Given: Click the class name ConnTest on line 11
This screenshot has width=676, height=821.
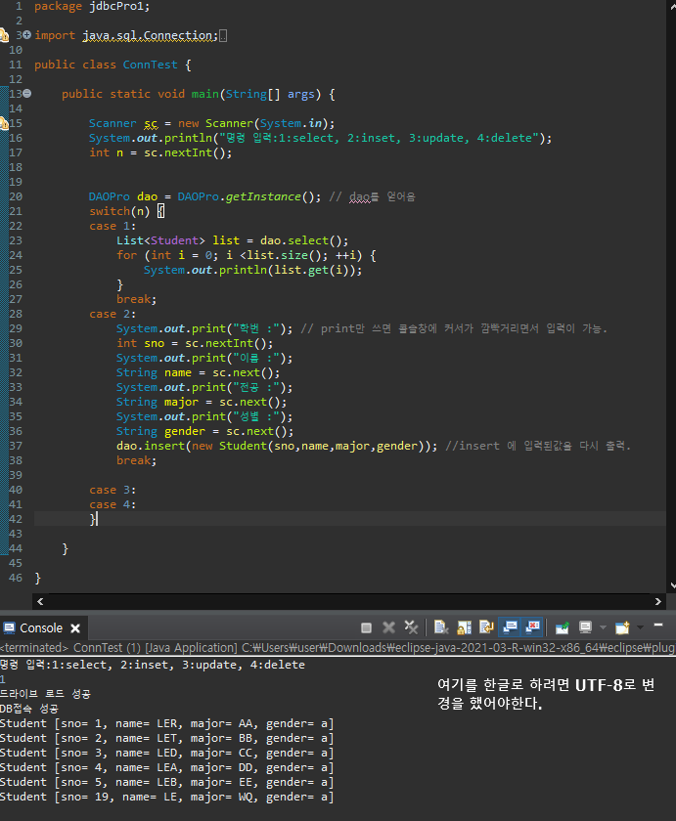Looking at the screenshot, I should tap(151, 65).
